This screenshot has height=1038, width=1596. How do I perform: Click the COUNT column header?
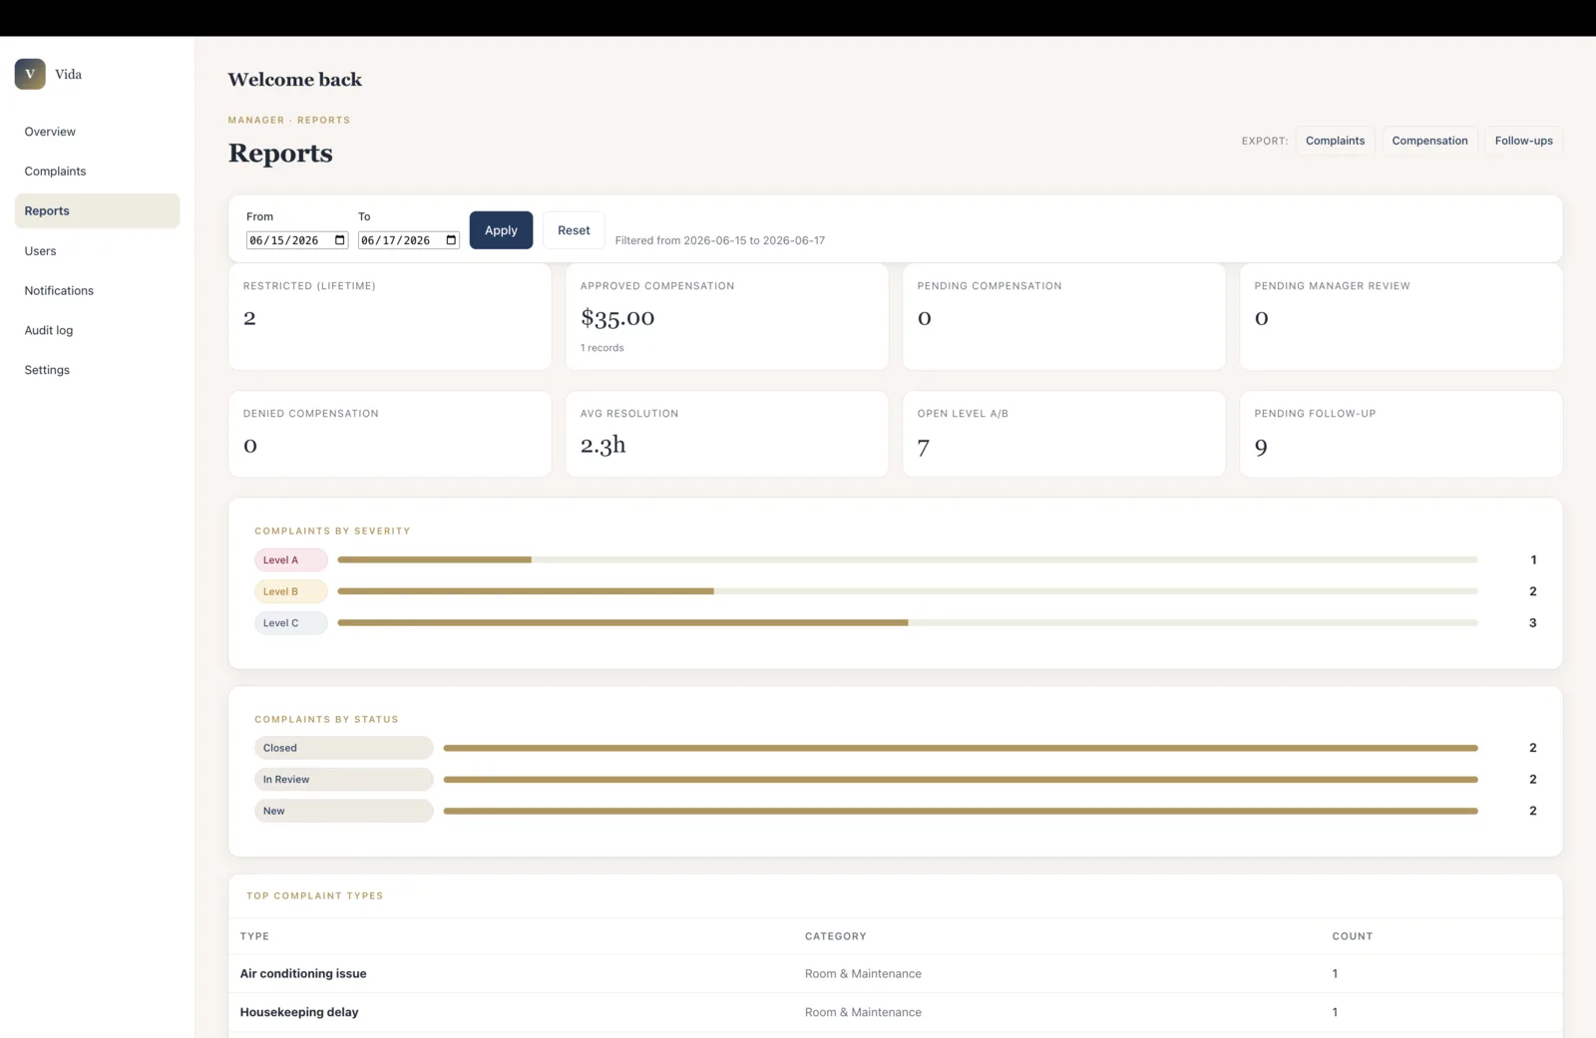(x=1353, y=936)
